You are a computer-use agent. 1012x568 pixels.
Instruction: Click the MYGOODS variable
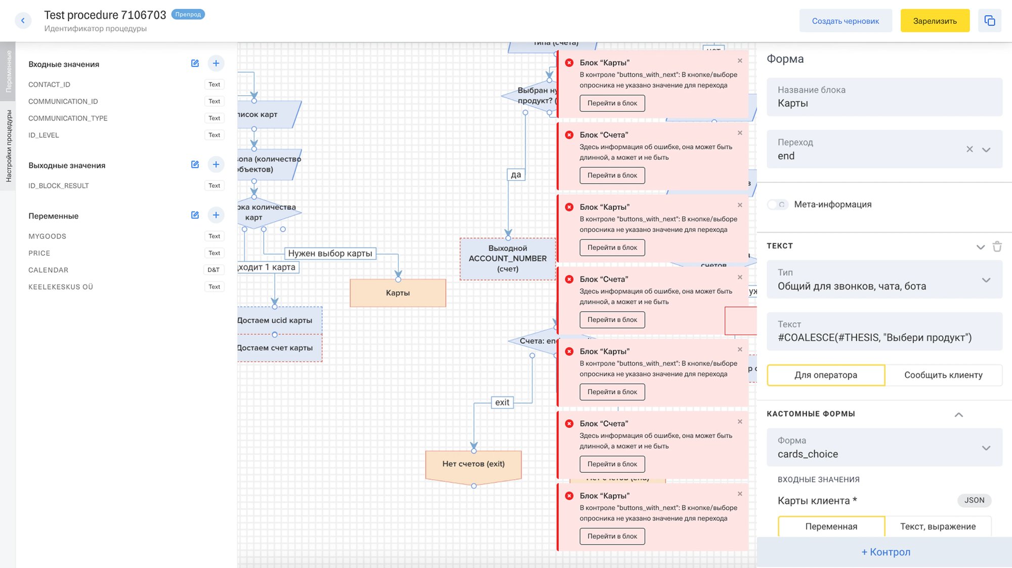click(47, 236)
